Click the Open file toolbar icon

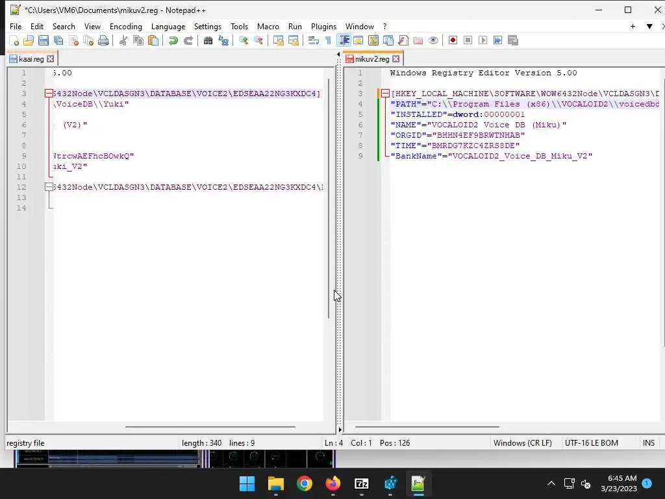pos(29,40)
